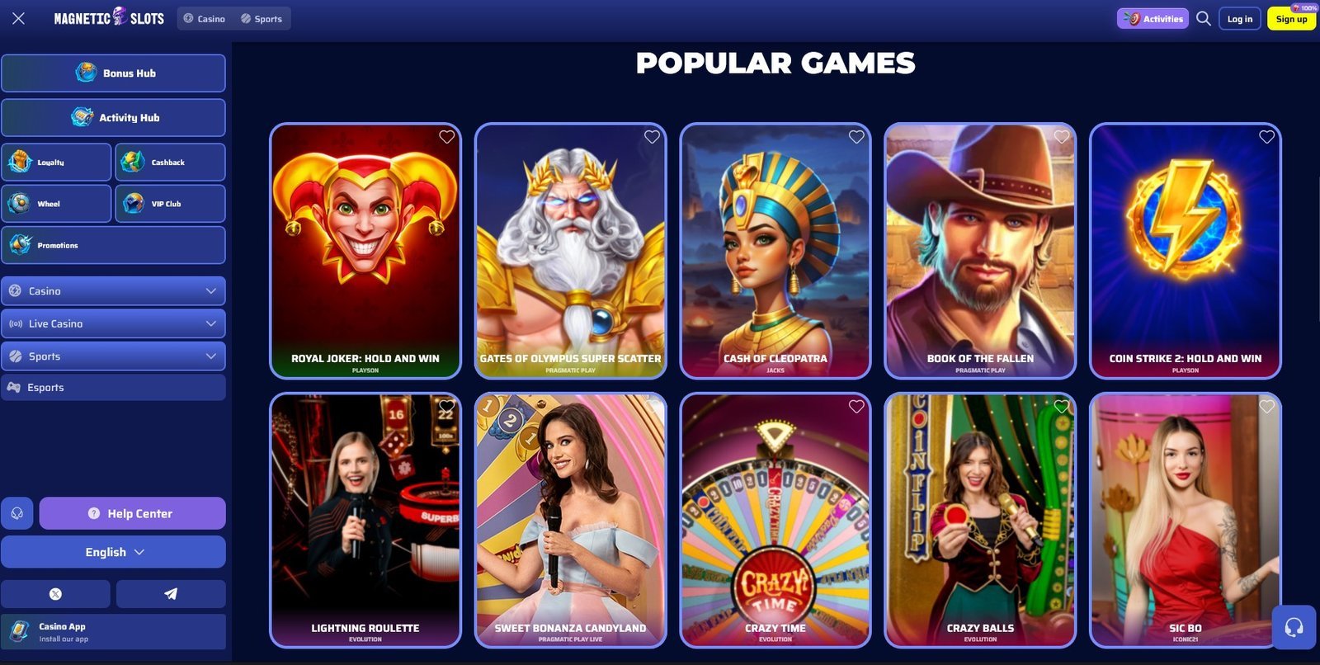Click the Log in button
Viewport: 1320px width, 665px height.
(x=1239, y=19)
